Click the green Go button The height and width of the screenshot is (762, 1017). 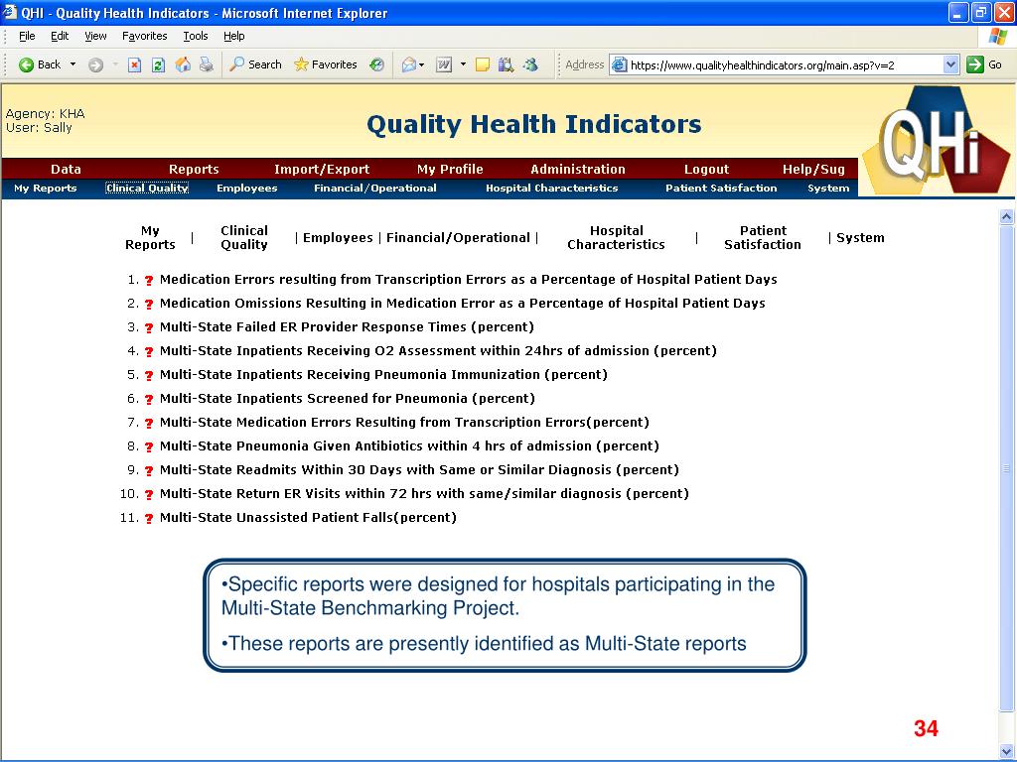point(984,64)
